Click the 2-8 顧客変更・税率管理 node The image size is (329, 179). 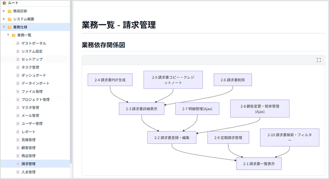click(x=260, y=109)
